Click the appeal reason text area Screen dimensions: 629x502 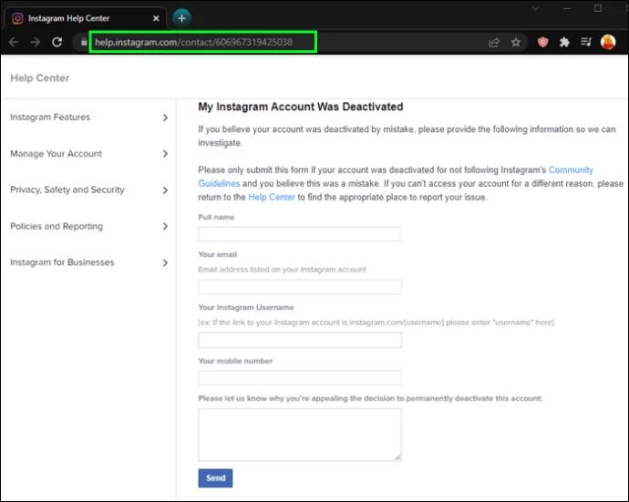pos(300,435)
